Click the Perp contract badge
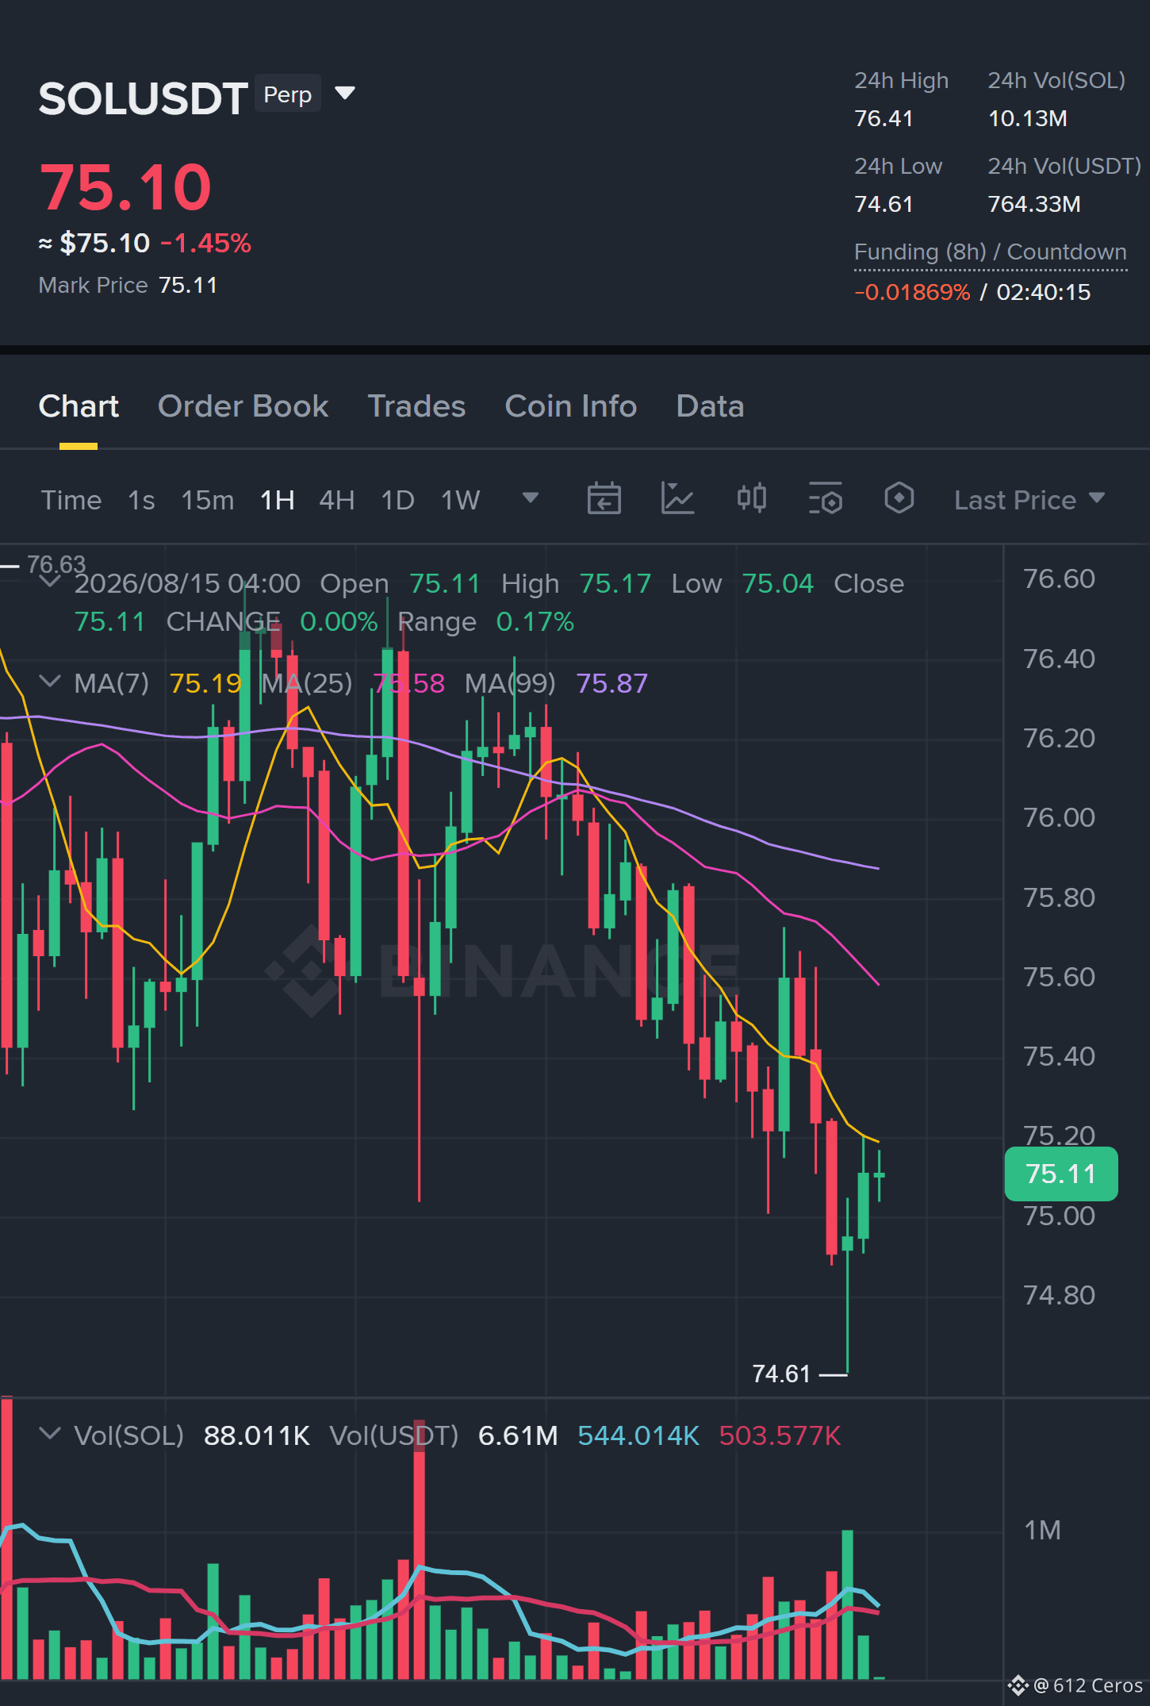Image resolution: width=1150 pixels, height=1706 pixels. [288, 94]
